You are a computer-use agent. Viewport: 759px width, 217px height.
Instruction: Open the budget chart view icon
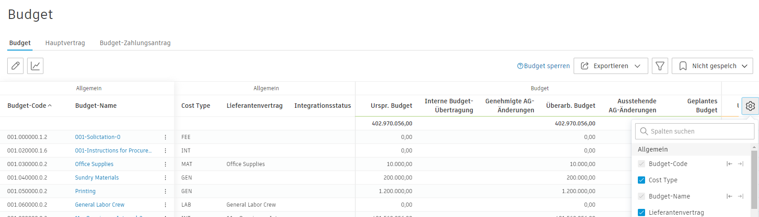(x=35, y=66)
